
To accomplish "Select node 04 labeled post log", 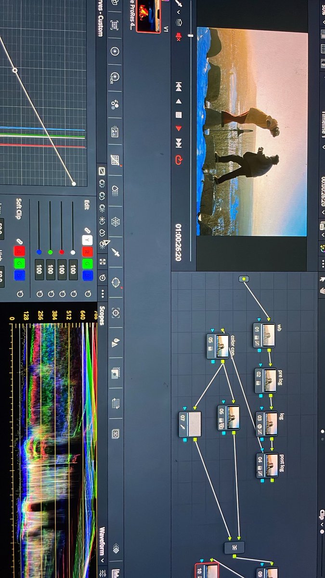I will pyautogui.click(x=267, y=465).
